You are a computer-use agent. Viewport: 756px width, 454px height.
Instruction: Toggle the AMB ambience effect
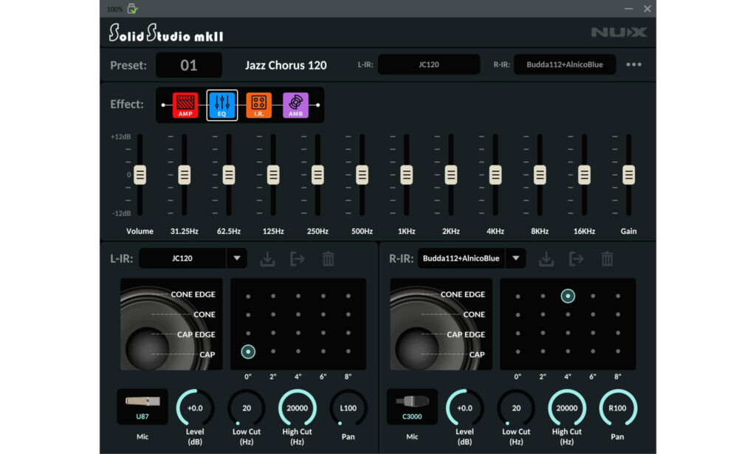pyautogui.click(x=295, y=104)
